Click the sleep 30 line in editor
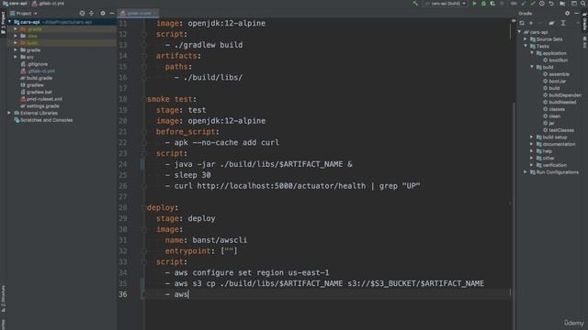This screenshot has height=330, width=588. click(x=192, y=175)
